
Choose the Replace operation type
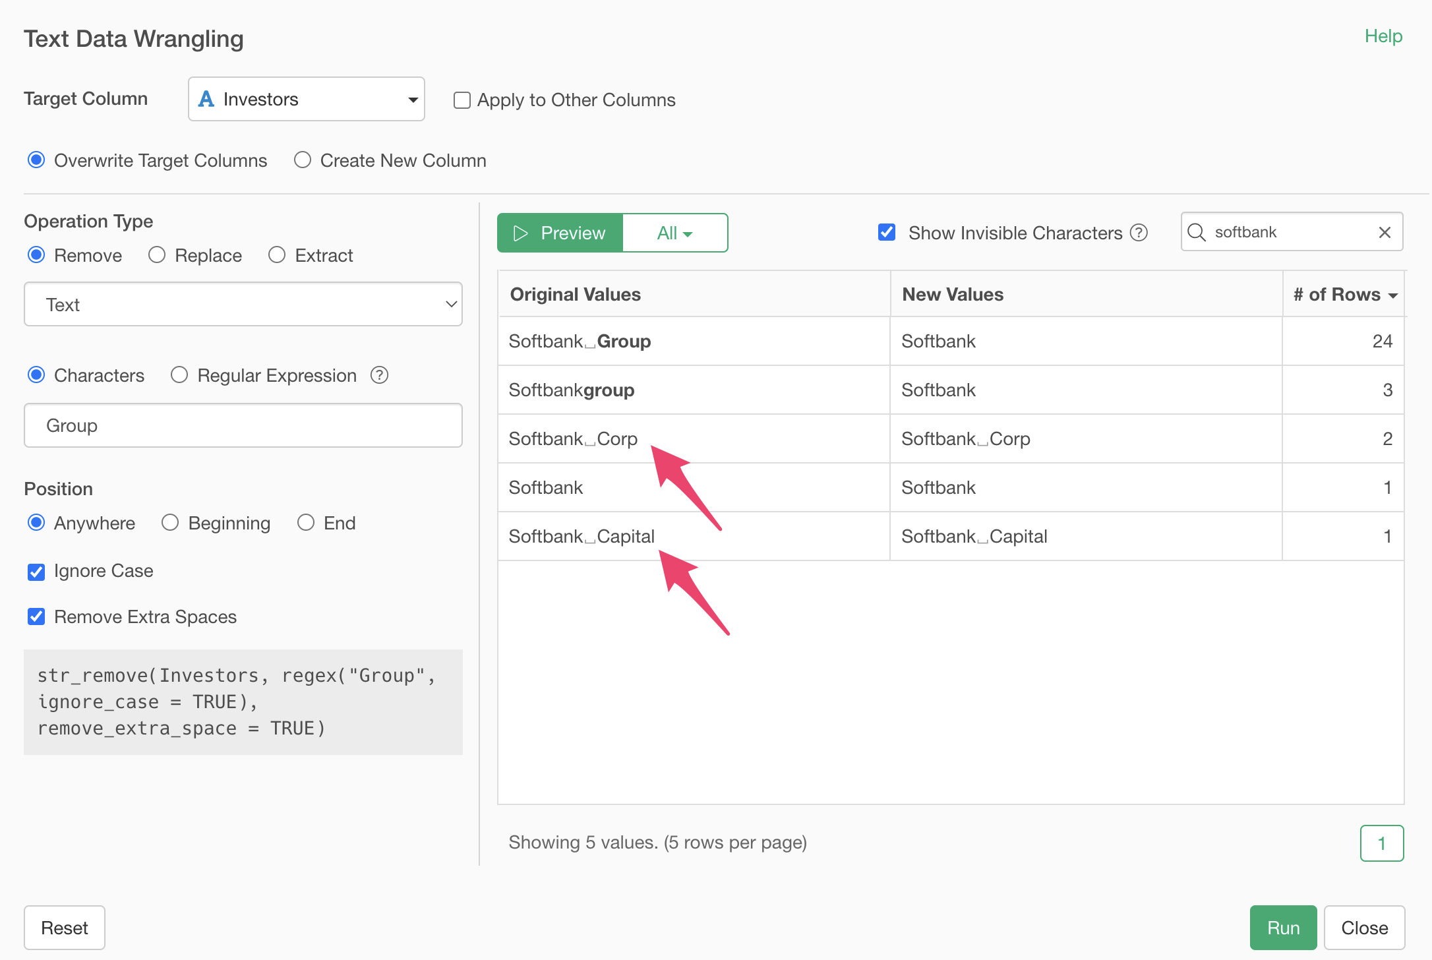pos(157,255)
